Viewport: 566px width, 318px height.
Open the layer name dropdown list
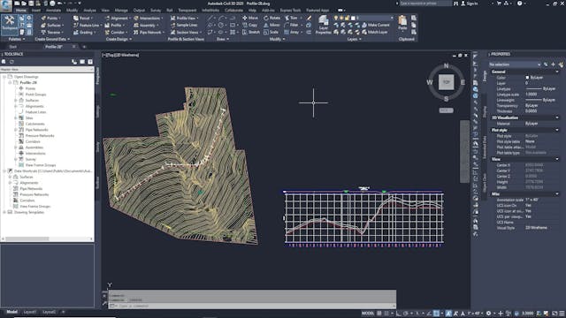tap(391, 18)
